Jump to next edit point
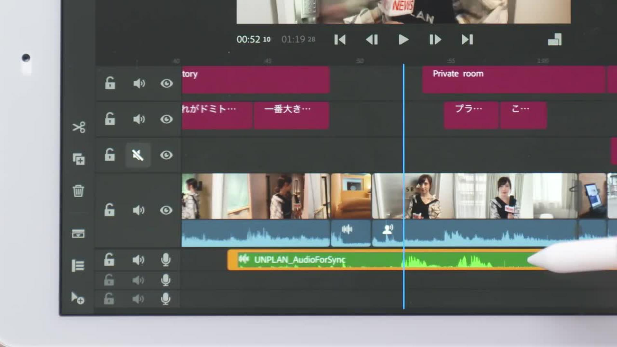The width and height of the screenshot is (617, 347). (x=467, y=40)
